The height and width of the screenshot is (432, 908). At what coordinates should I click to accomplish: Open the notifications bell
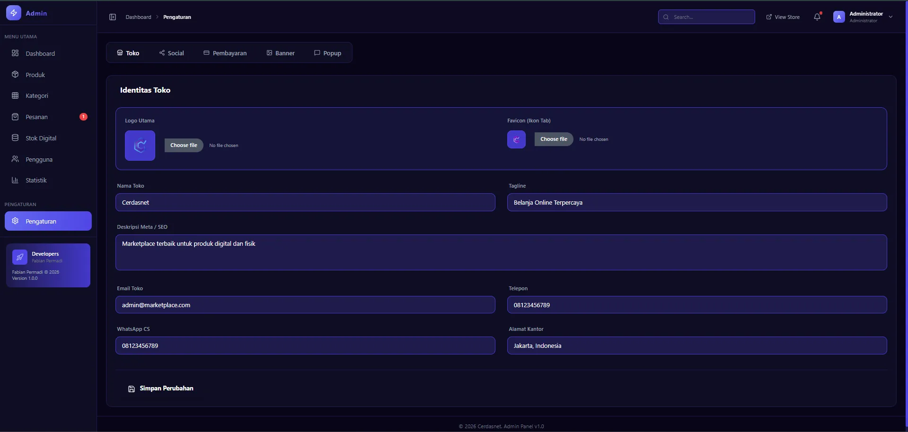[817, 17]
